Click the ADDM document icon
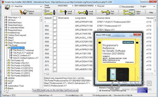 click(6, 78)
